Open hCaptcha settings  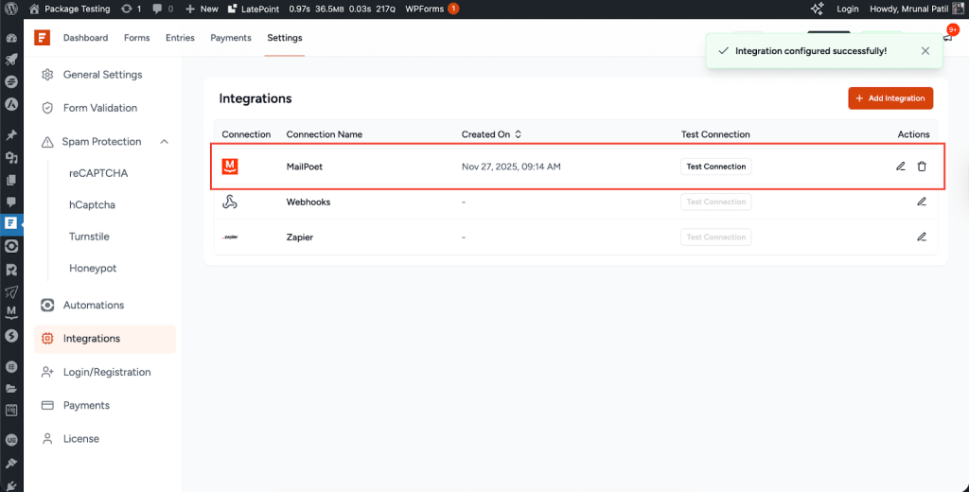pos(92,205)
